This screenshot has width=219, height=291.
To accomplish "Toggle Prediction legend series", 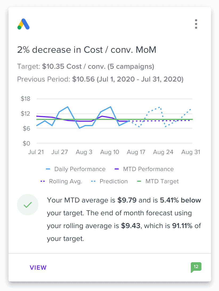I will point(109,181).
